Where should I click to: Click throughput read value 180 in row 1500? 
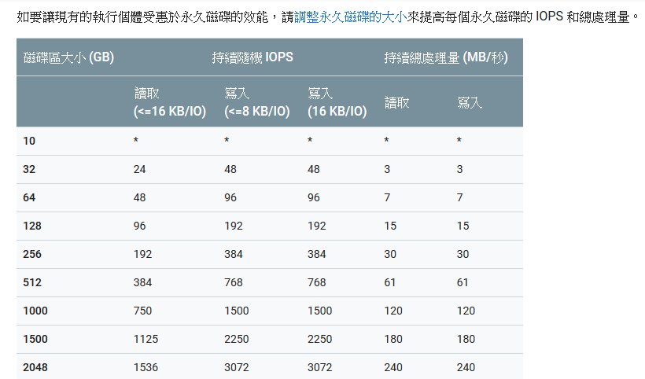393,339
